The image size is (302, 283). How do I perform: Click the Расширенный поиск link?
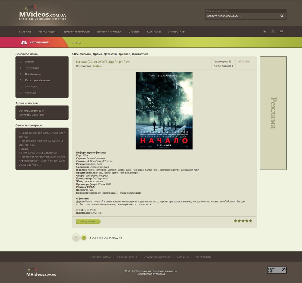point(217,11)
